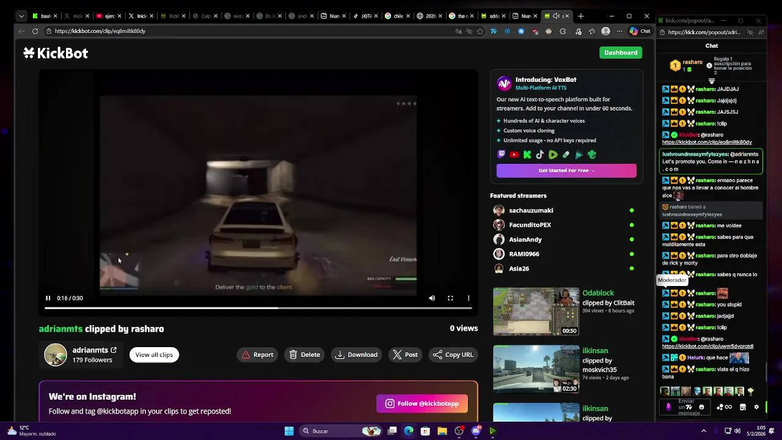Reload the page in the browser
The height and width of the screenshot is (440, 782).
coord(35,31)
